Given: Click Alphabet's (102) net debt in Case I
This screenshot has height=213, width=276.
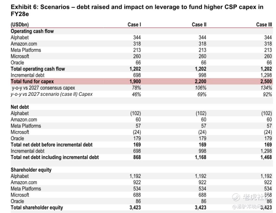Looking at the screenshot, I should pos(135,113).
